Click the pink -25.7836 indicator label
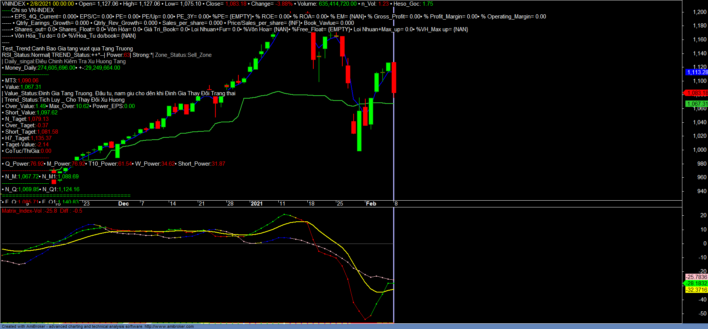 click(x=696, y=277)
